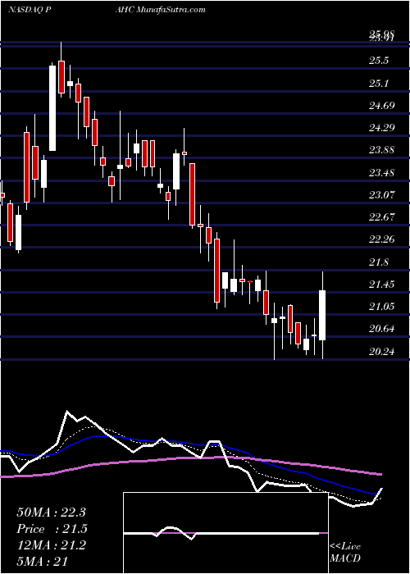Click the "5MA : 21" readout
The width and height of the screenshot is (410, 574).
pos(43,561)
